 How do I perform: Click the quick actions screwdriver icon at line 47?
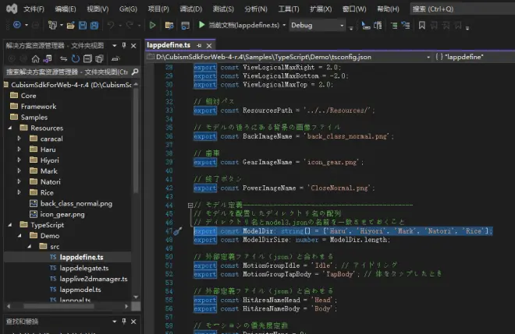[178, 231]
